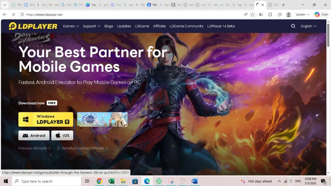Stop page loading with the X button

(13, 15)
